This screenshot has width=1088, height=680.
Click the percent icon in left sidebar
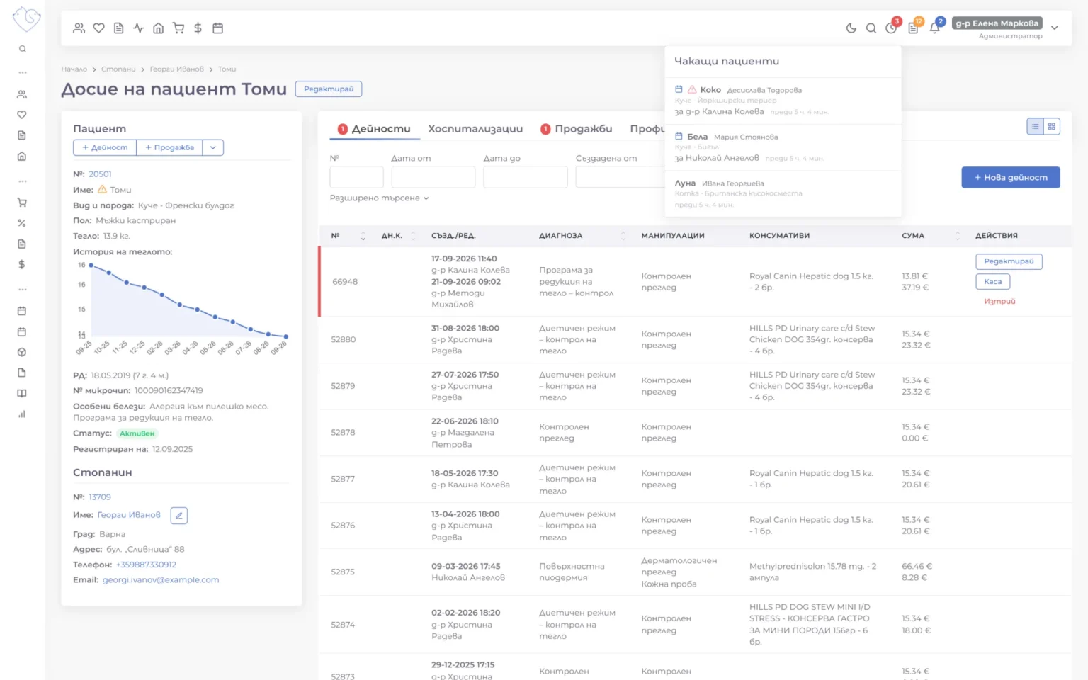[x=22, y=223]
